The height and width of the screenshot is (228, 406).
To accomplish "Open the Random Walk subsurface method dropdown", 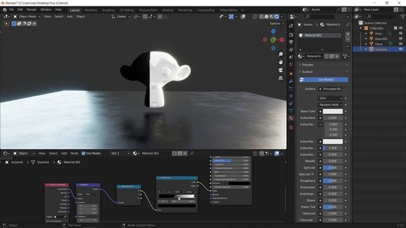I will point(330,104).
